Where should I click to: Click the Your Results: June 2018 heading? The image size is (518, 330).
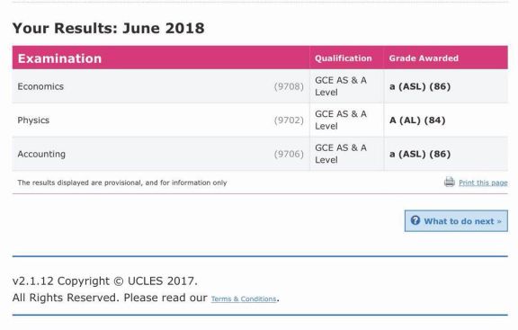tap(108, 28)
